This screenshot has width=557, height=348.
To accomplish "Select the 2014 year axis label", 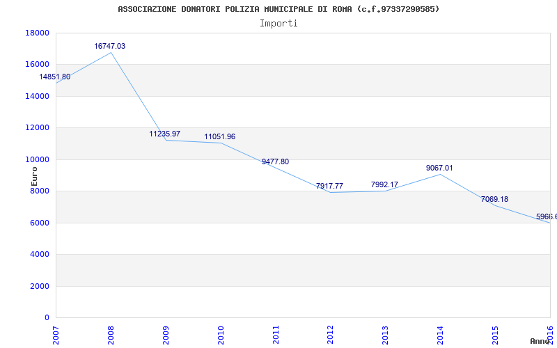I will [441, 335].
